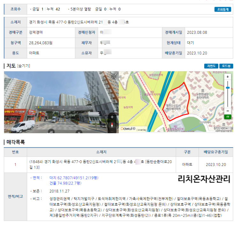Open 로드뷰 road view
This screenshot has height=225, width=237.
point(226,66)
